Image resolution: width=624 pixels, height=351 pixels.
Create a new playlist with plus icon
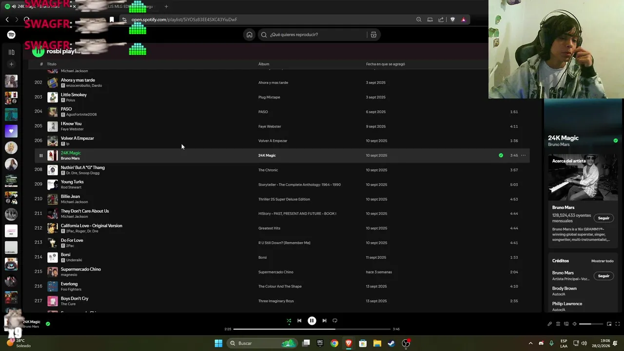click(x=11, y=64)
